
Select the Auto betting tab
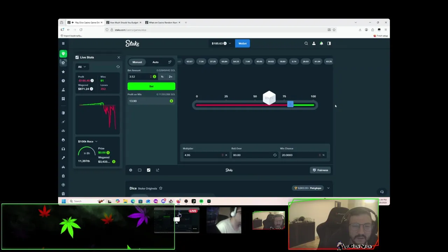155,62
